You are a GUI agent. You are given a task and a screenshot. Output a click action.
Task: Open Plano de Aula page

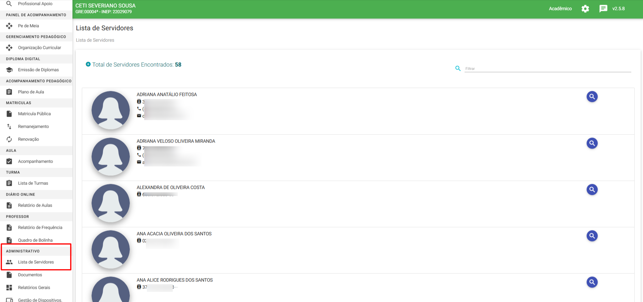pos(31,92)
